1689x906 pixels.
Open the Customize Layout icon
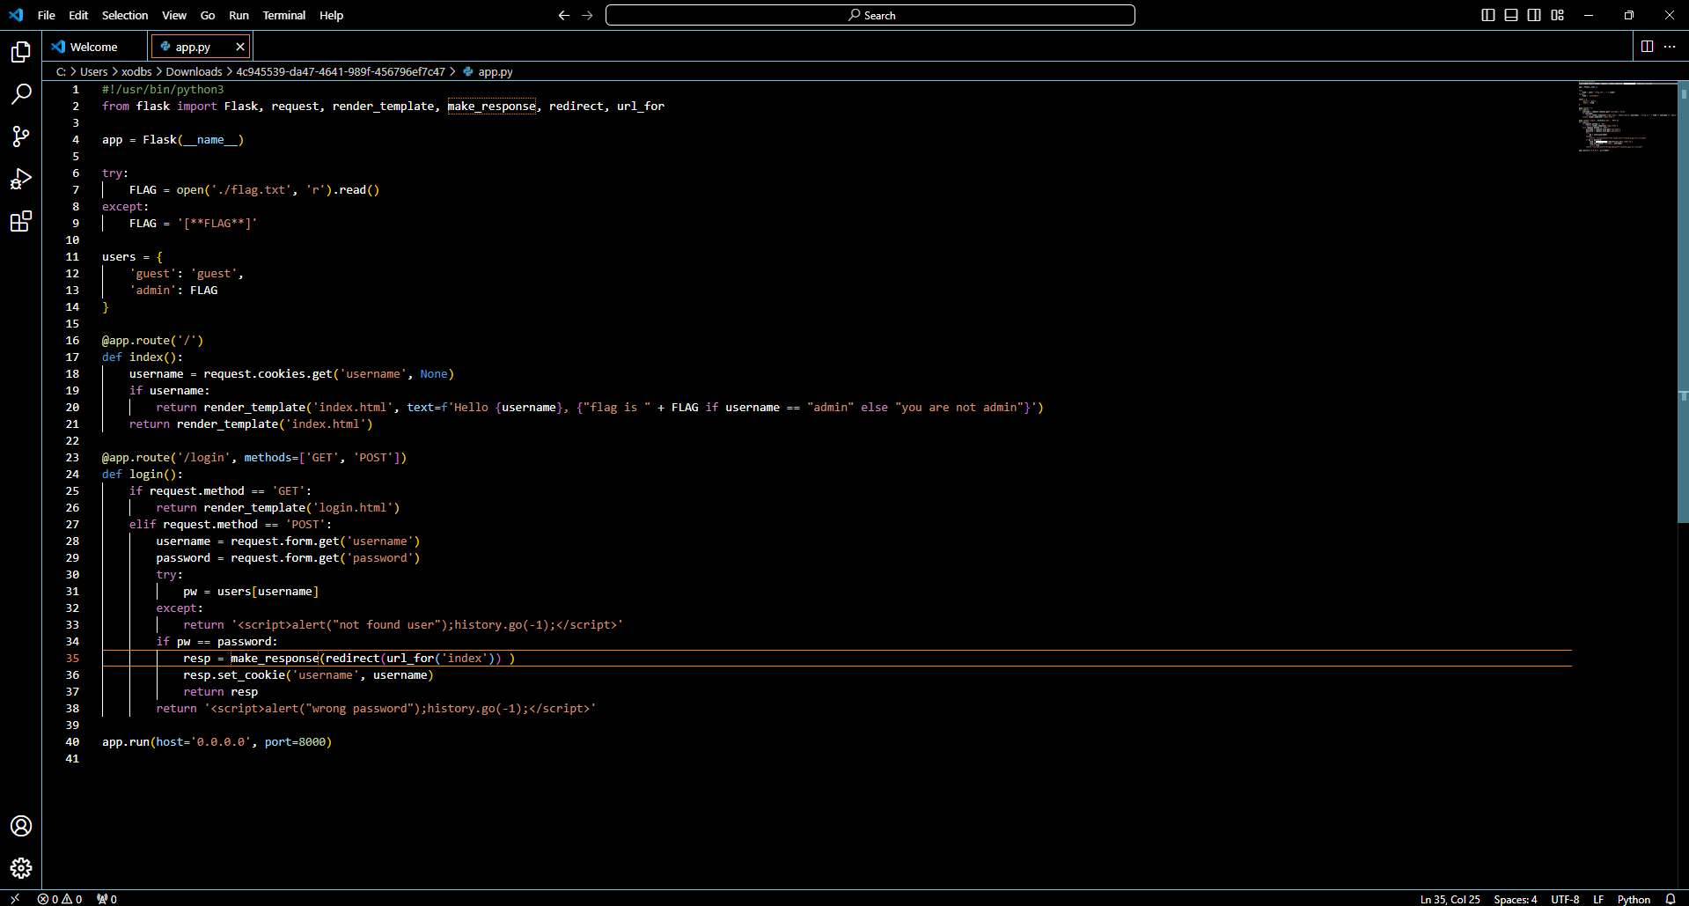pos(1558,15)
